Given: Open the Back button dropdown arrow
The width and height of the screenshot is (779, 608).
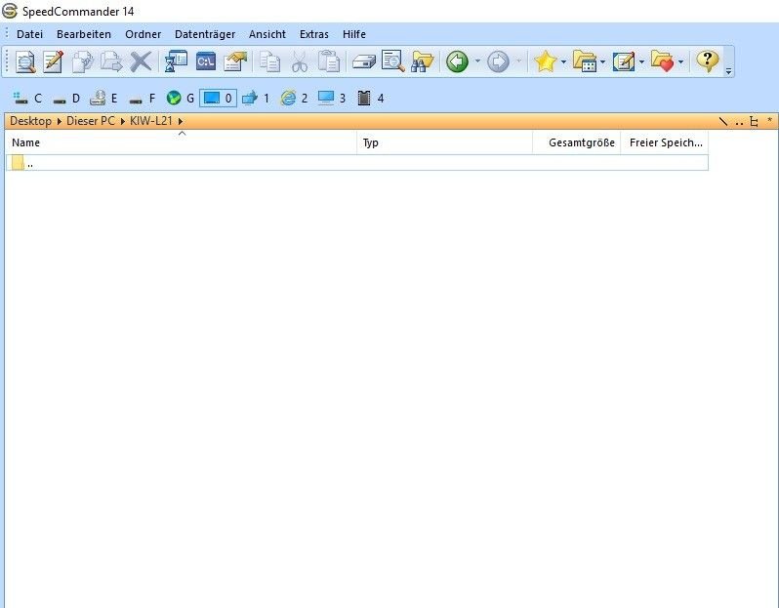Looking at the screenshot, I should tap(477, 61).
